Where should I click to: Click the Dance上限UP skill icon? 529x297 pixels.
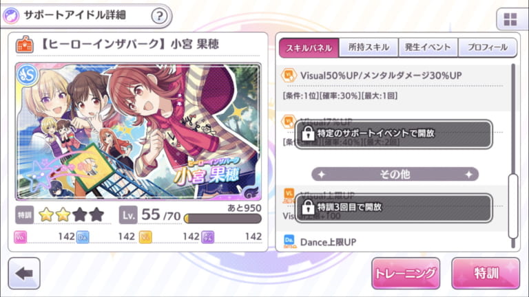pos(289,241)
